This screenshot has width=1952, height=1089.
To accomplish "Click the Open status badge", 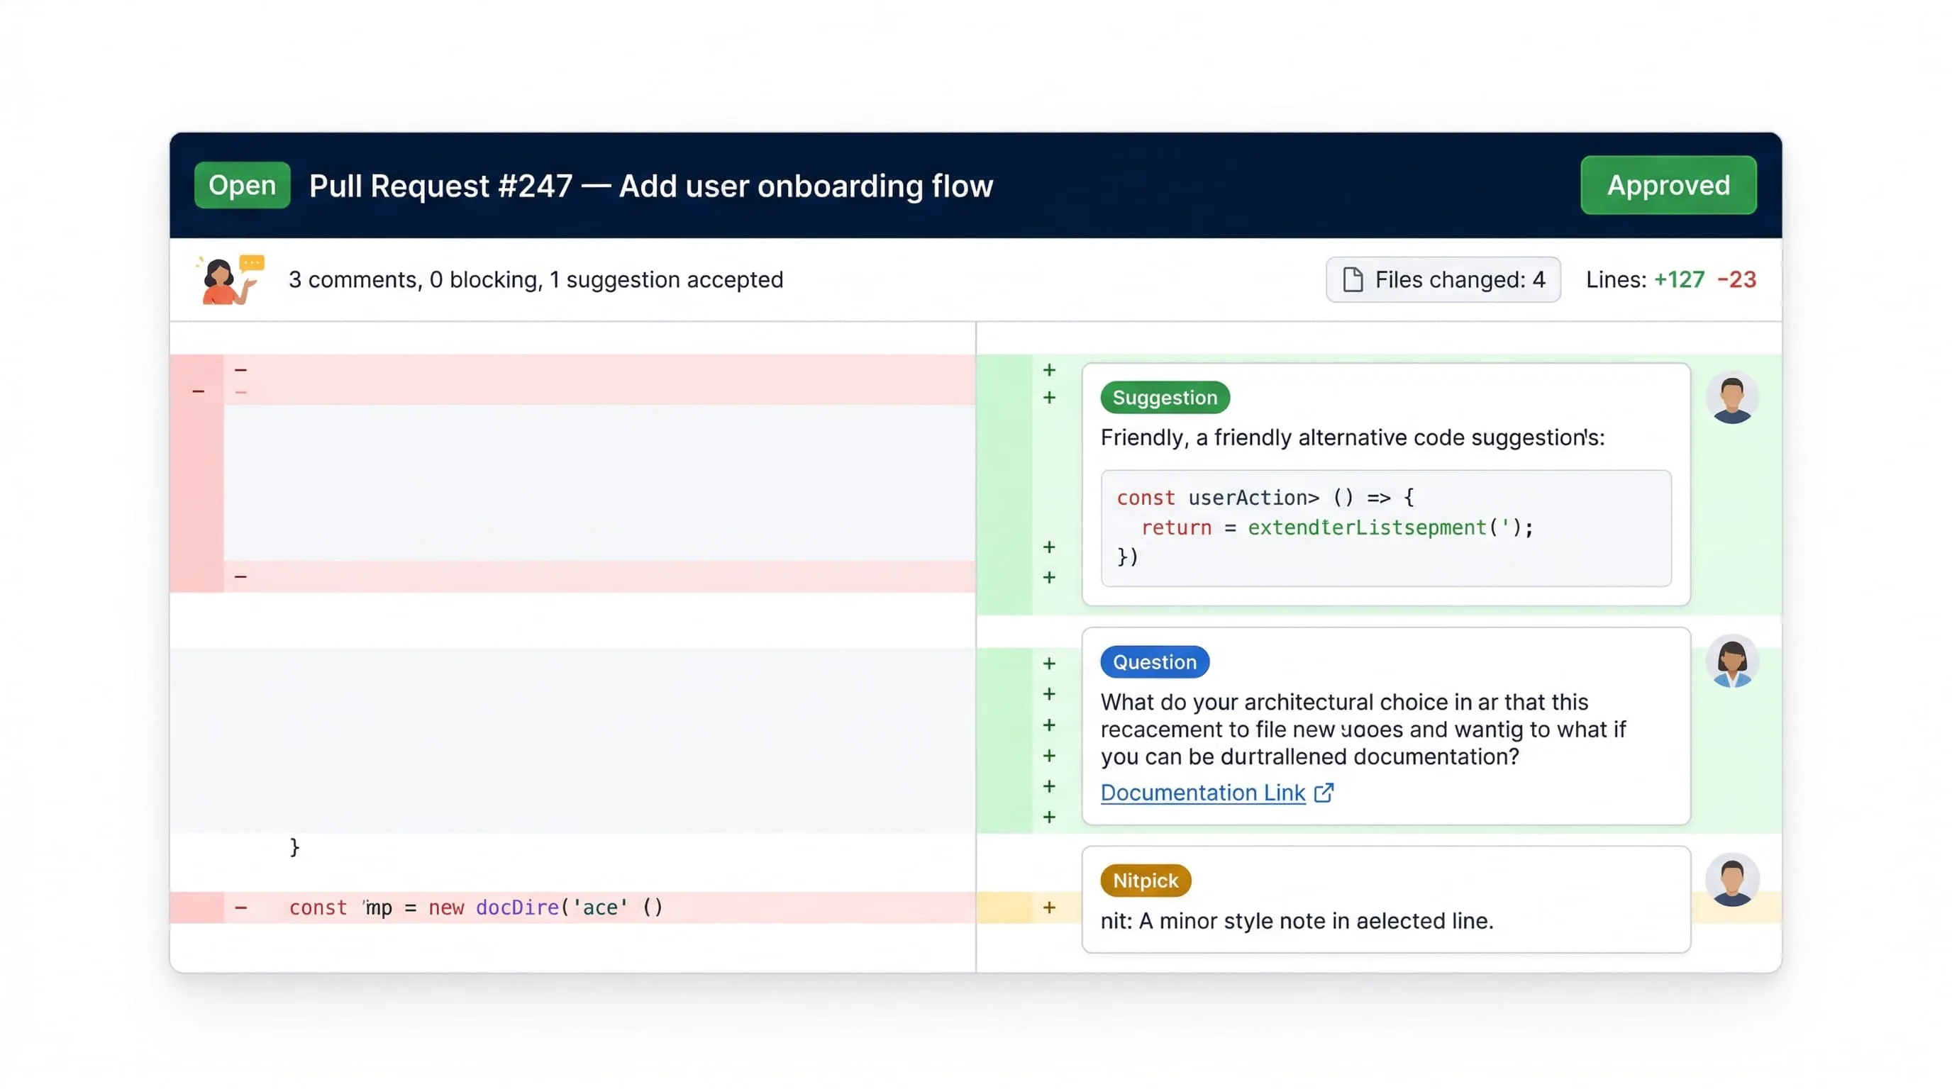I will coord(242,185).
